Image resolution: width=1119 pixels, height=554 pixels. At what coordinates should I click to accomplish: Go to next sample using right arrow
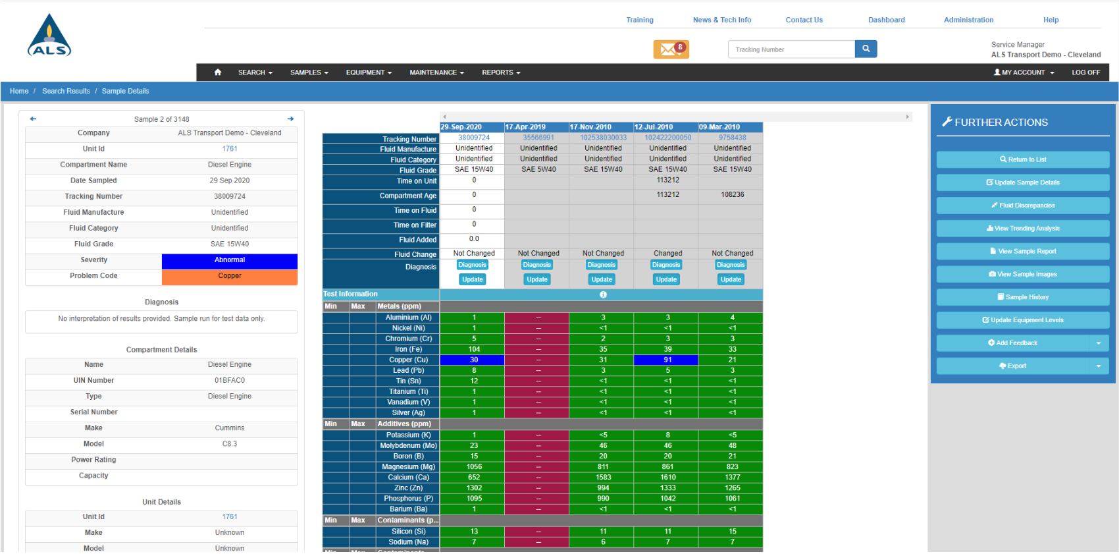point(290,119)
